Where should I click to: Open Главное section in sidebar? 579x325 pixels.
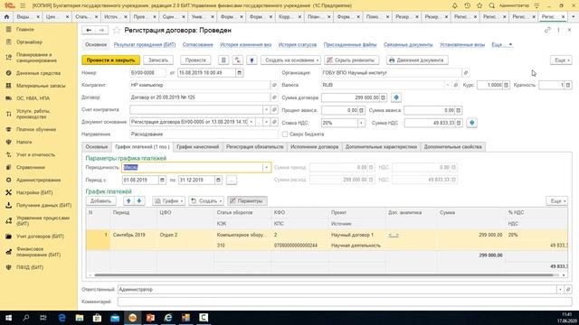pyautogui.click(x=25, y=30)
